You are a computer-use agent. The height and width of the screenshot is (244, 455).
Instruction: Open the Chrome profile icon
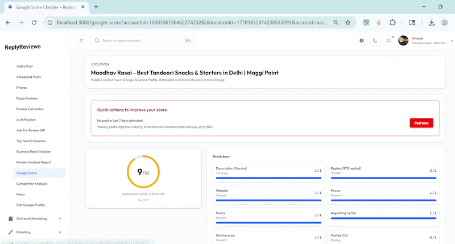(444, 22)
